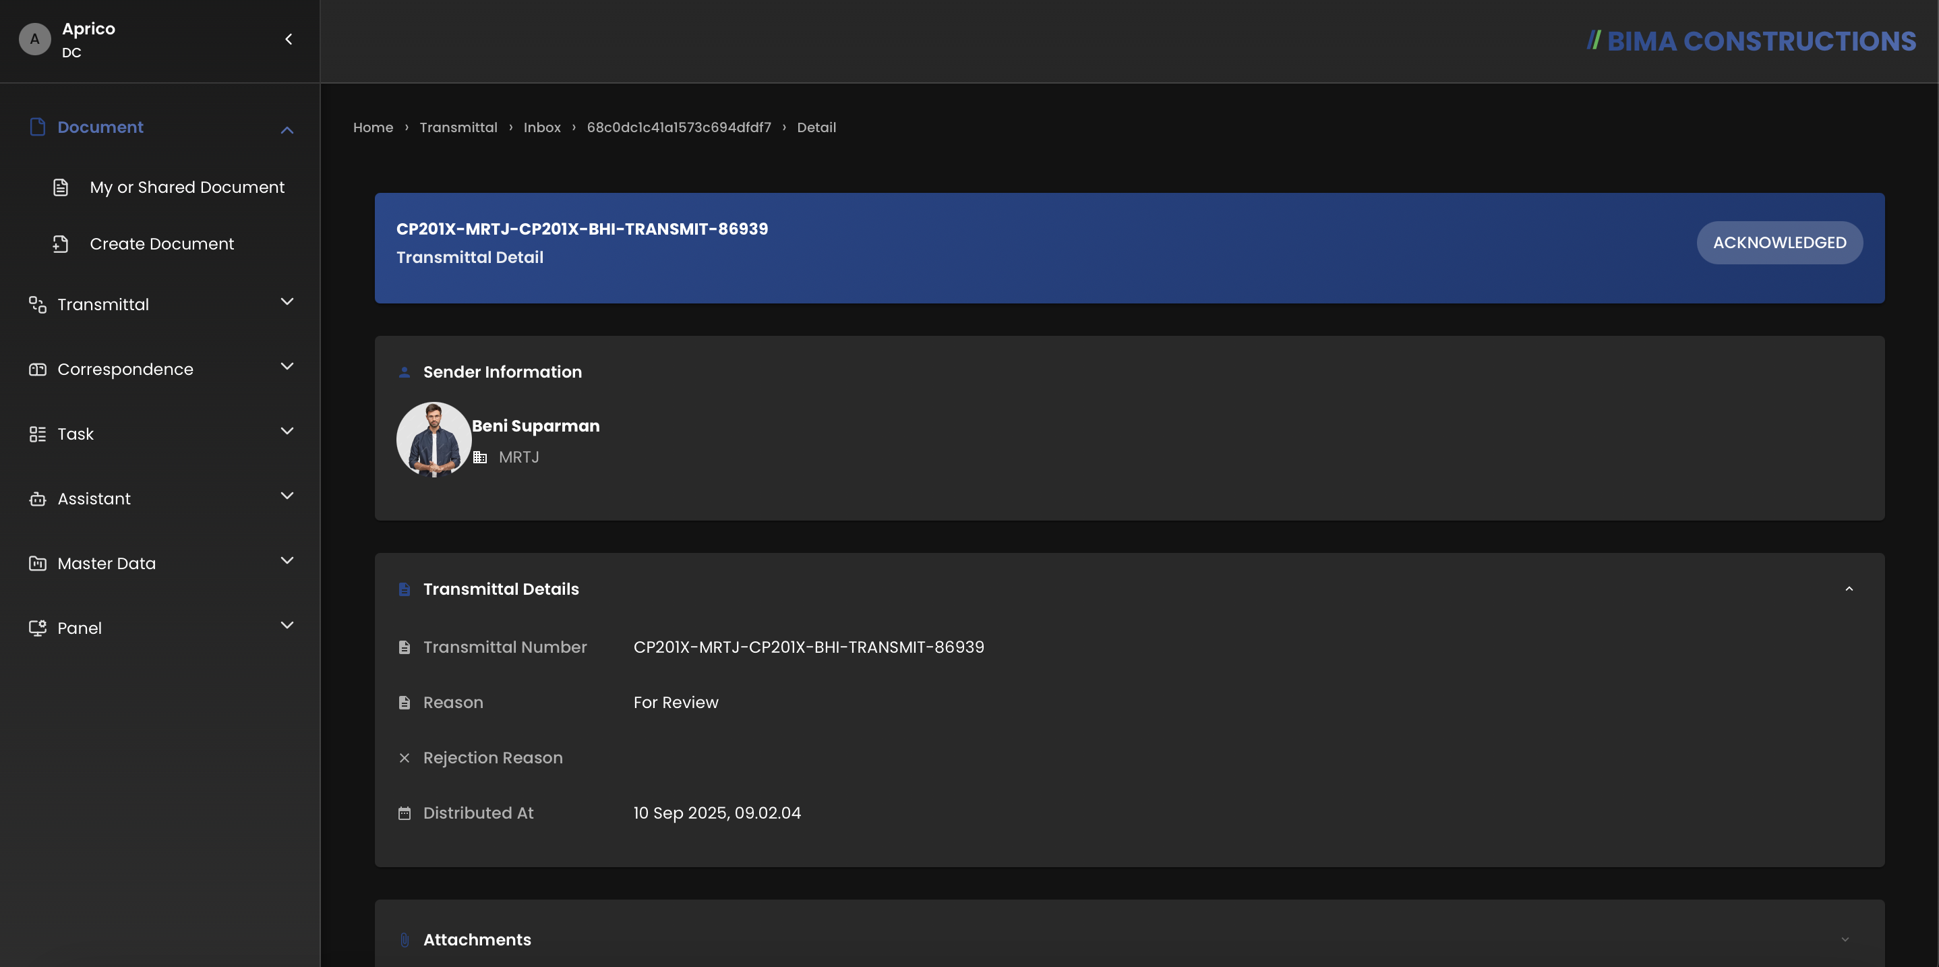Click the sender name Beni Suparman
1939x967 pixels.
pos(535,426)
